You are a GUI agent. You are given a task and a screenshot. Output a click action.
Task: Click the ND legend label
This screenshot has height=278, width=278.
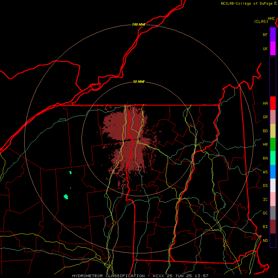click(265, 241)
